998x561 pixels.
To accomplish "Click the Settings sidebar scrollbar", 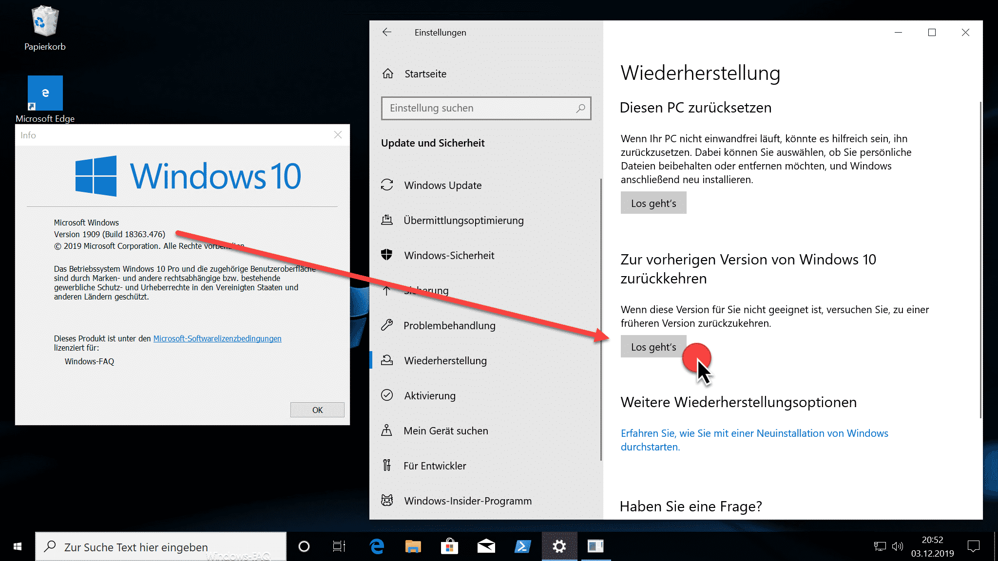I will pos(601,319).
